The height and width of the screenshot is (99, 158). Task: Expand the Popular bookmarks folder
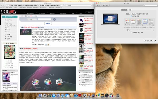(x=51, y=8)
